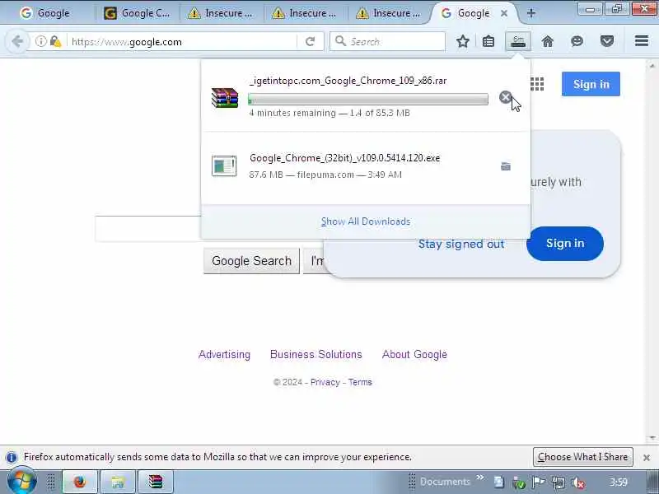Click the address bar URL field
This screenshot has height=494, width=659.
click(x=182, y=42)
